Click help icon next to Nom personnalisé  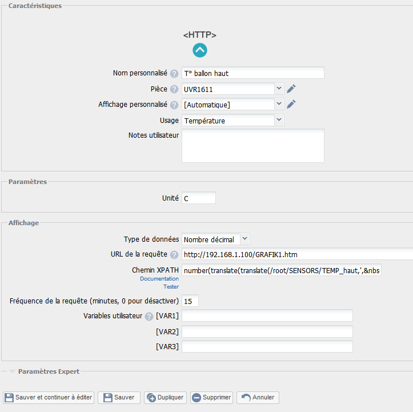point(174,73)
